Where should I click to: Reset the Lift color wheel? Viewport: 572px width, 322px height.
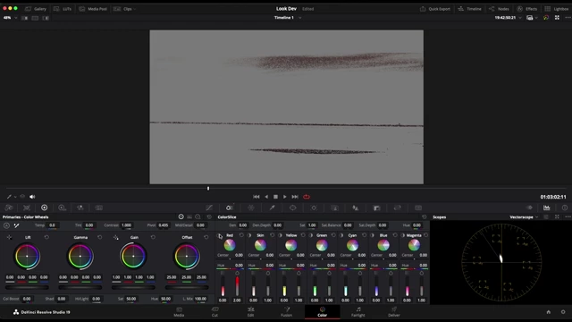pyautogui.click(x=46, y=237)
